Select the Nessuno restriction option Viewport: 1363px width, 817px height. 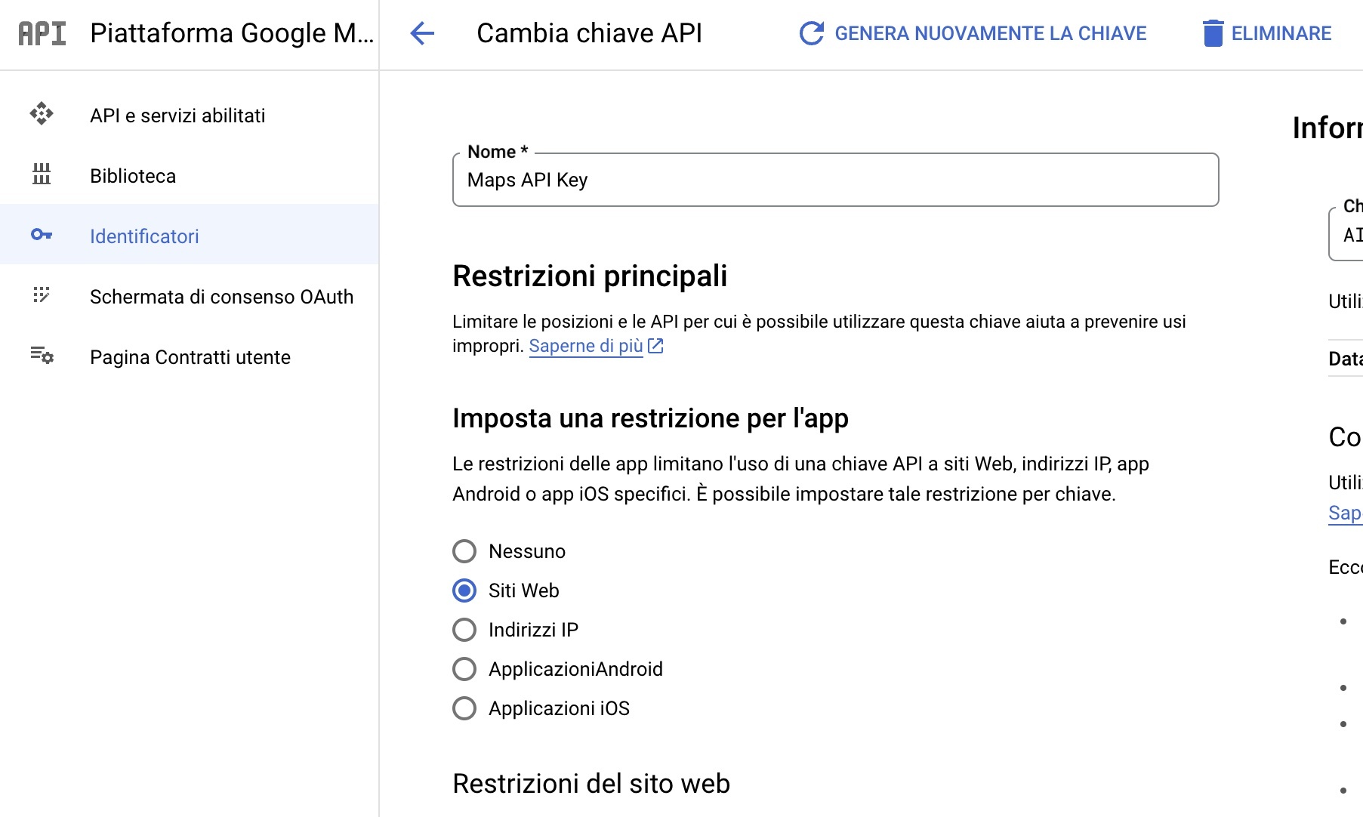click(464, 551)
